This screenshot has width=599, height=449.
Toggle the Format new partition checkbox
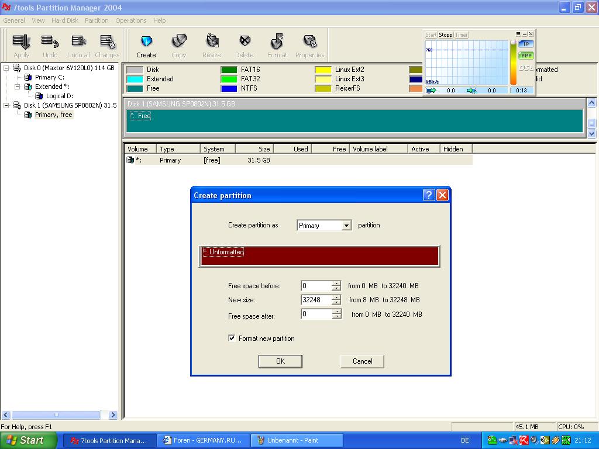(232, 338)
